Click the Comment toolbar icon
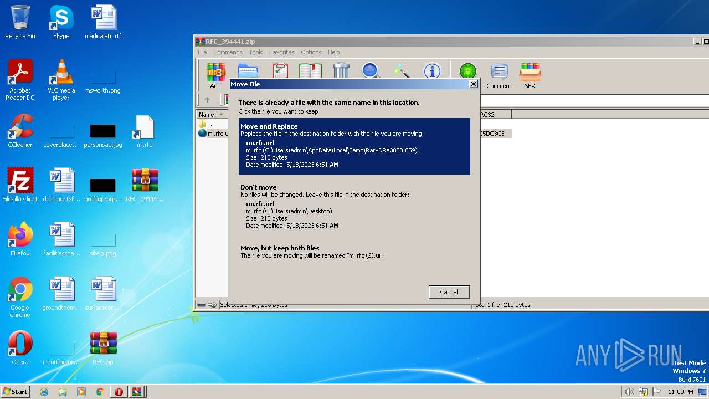Image resolution: width=709 pixels, height=399 pixels. click(499, 75)
